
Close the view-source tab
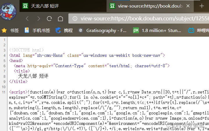(x=188, y=6)
